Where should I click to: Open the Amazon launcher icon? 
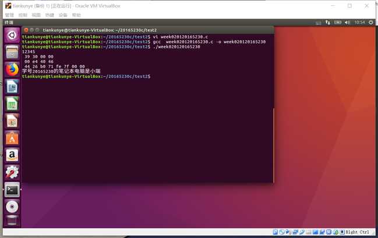(x=12, y=155)
